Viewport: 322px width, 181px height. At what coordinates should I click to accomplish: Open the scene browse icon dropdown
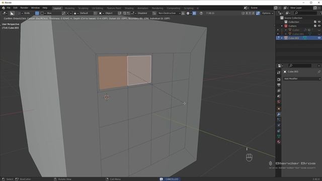tap(246, 8)
